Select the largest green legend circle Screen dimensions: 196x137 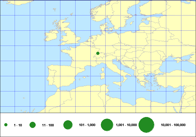coord(147,125)
